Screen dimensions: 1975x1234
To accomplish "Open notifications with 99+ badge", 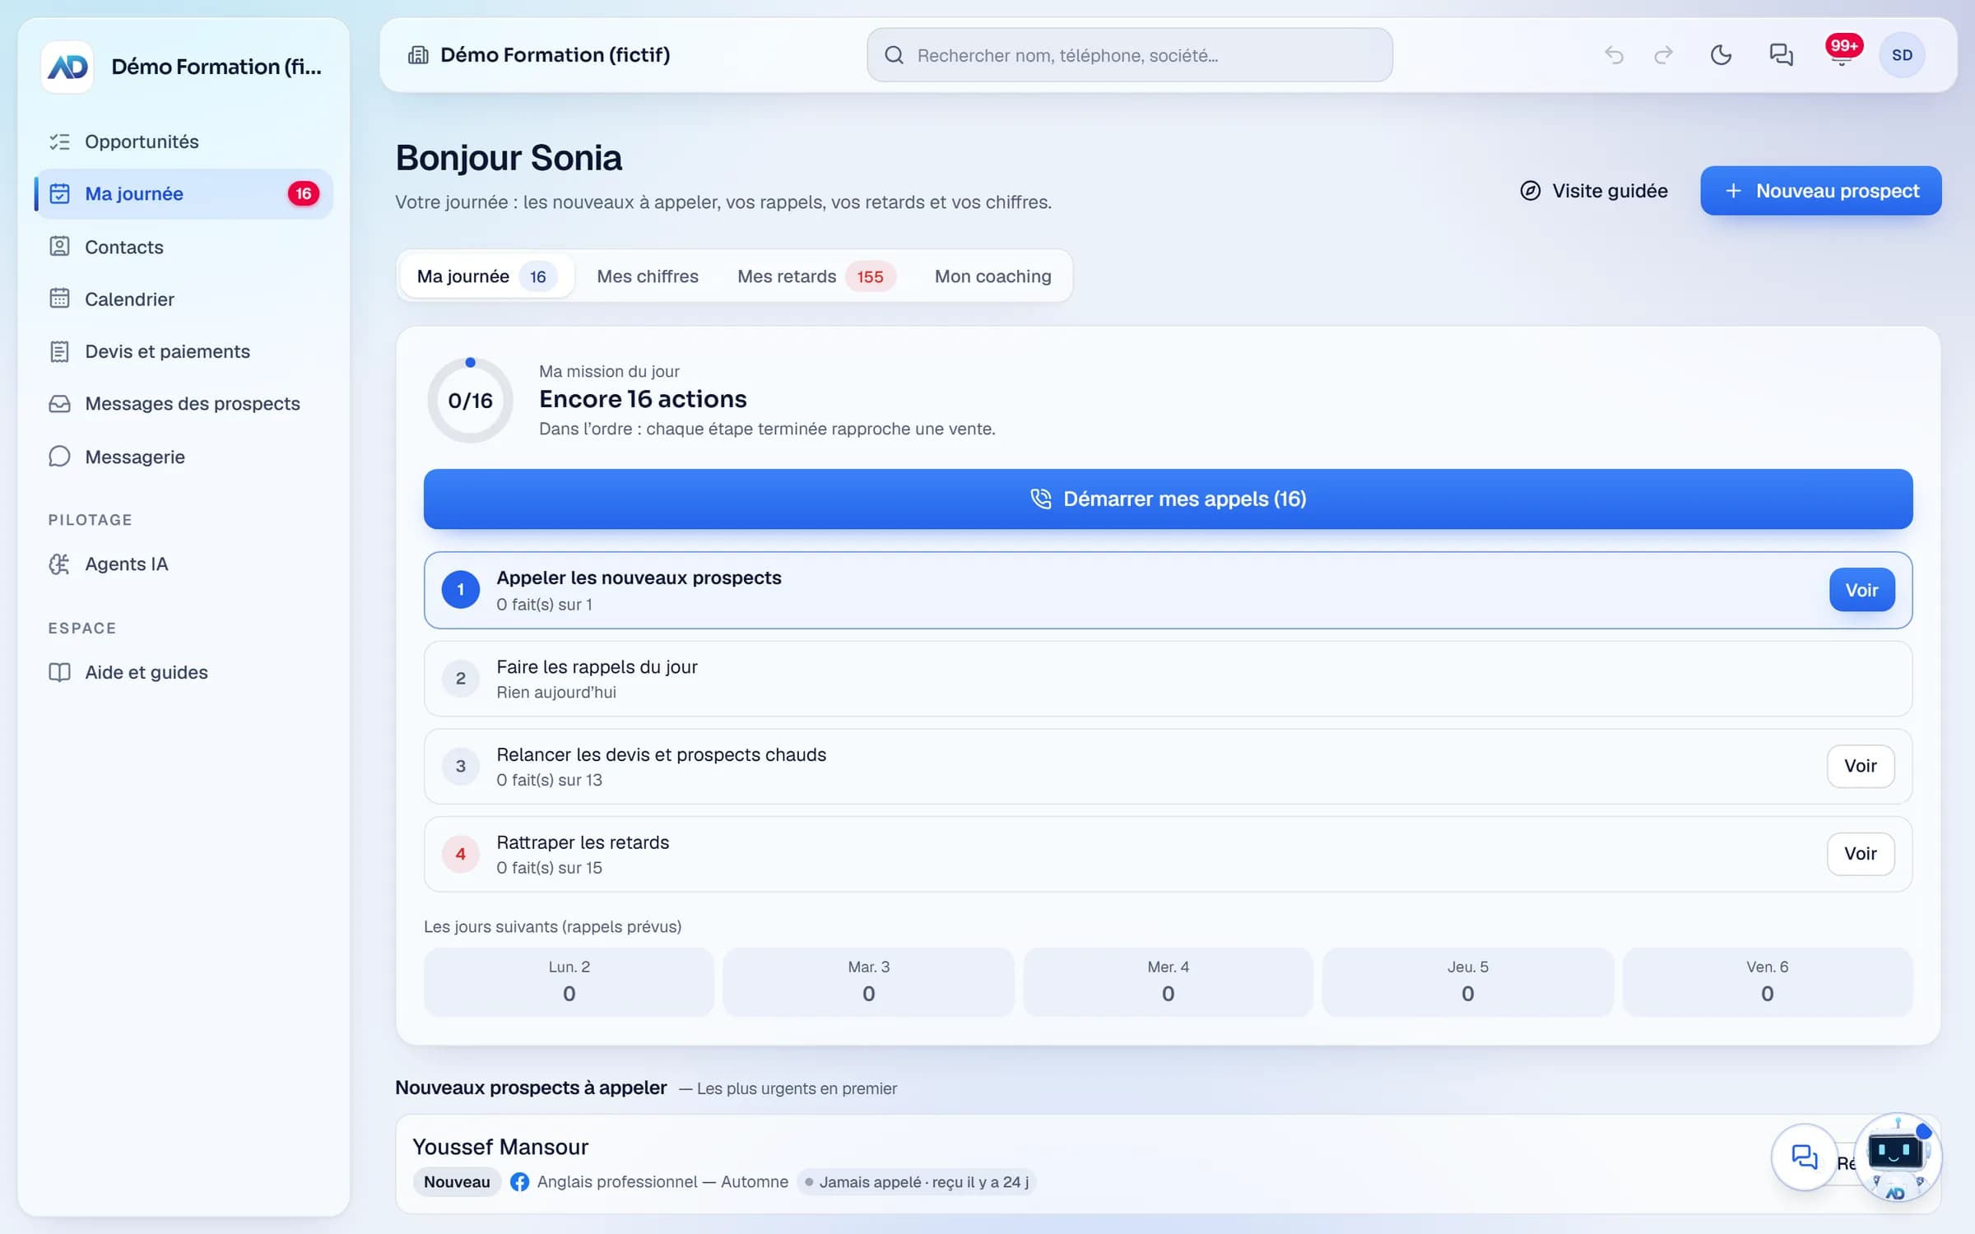I will 1842,53.
